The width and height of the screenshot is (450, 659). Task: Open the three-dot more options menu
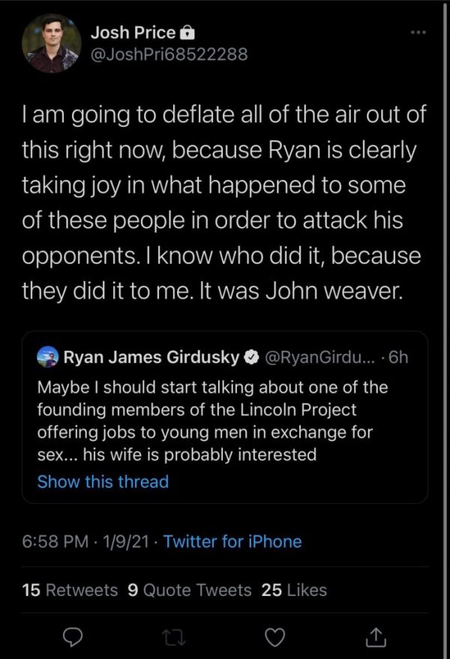[417, 34]
